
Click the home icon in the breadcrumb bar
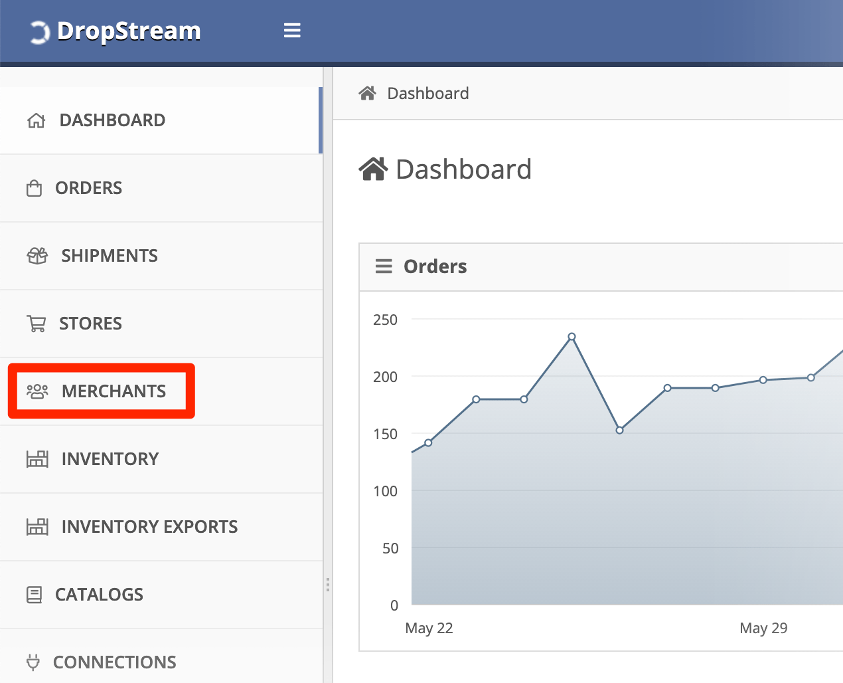click(367, 93)
